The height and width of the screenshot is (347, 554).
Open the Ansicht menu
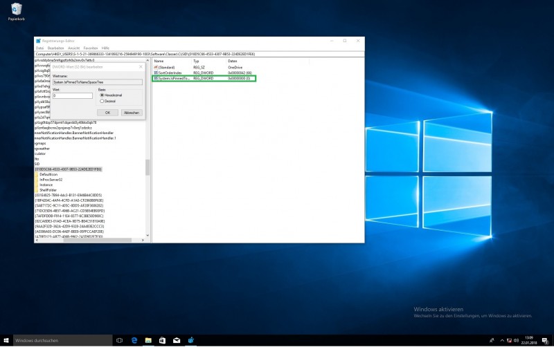(x=74, y=48)
